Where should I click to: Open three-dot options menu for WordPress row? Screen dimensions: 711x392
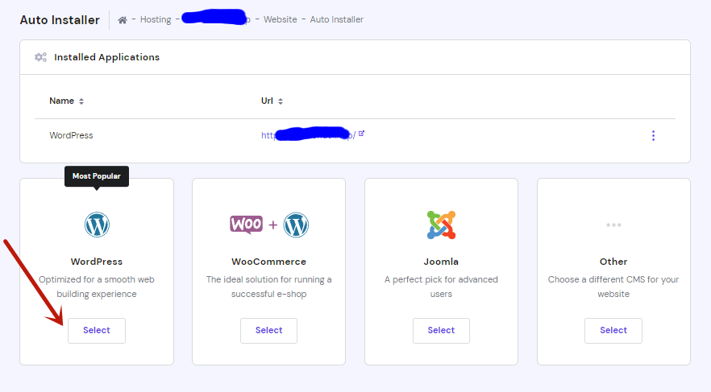pos(654,136)
